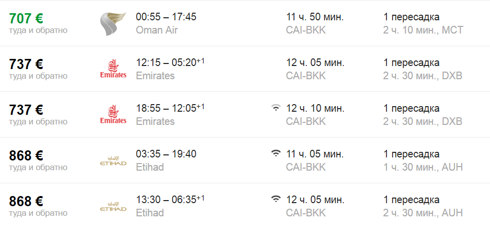Open the 00:55 – 17:45 Oman Air flight times
Screen dimensions: 490x227
coord(166,17)
